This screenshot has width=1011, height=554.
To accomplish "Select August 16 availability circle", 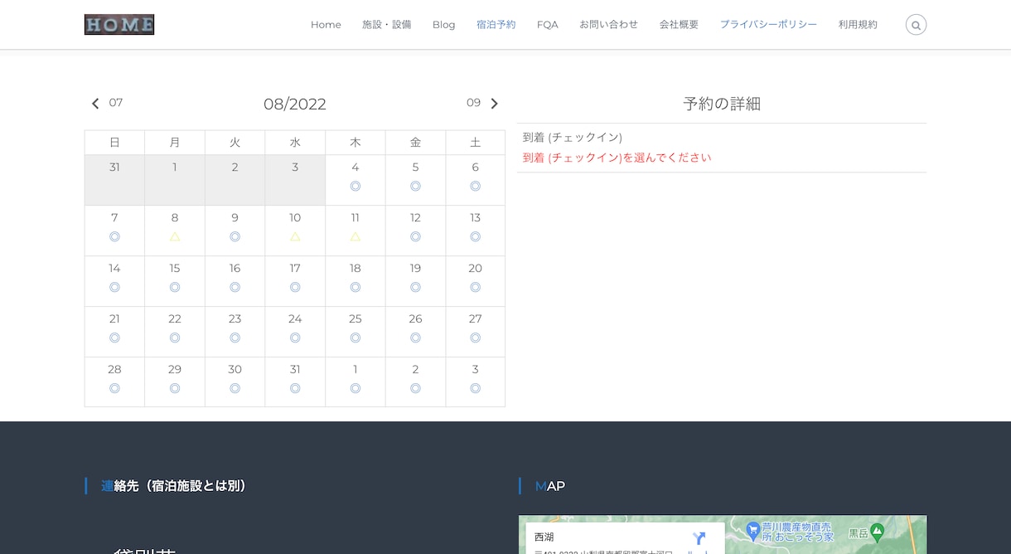I will pyautogui.click(x=235, y=288).
